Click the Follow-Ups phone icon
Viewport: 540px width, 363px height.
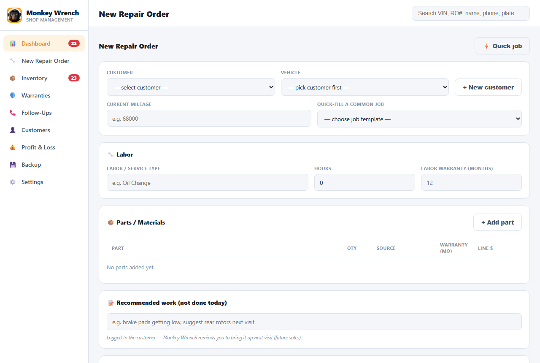click(13, 113)
